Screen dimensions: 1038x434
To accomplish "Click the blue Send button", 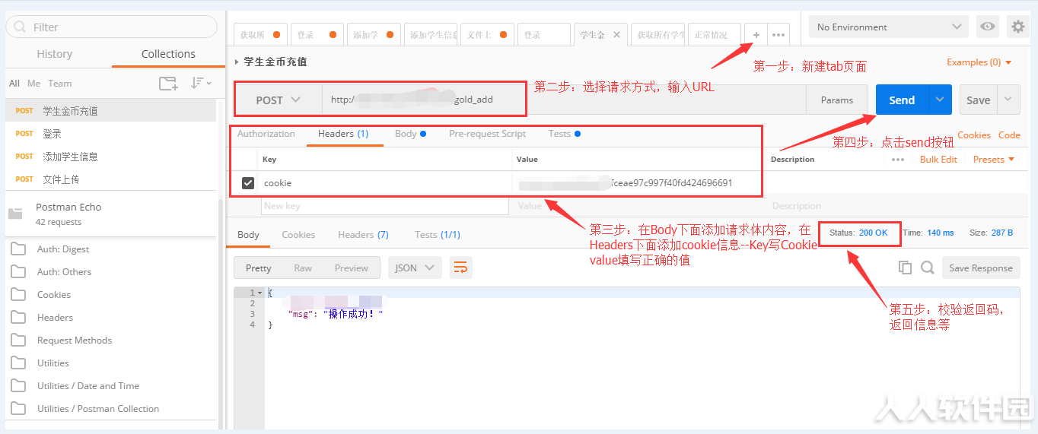I will click(x=902, y=100).
